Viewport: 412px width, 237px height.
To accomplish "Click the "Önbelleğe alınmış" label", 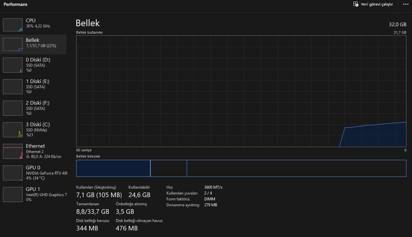I will tap(131, 204).
